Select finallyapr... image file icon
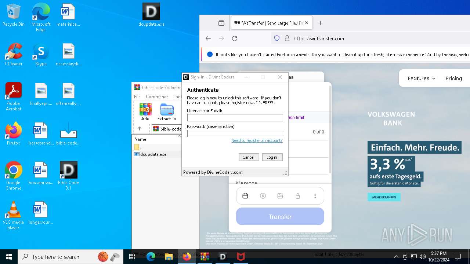Screen dimensions: 470x264 click(x=41, y=94)
